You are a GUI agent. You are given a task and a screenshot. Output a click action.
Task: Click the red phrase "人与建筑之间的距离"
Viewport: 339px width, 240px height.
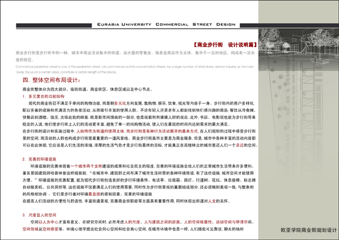click(x=162, y=222)
